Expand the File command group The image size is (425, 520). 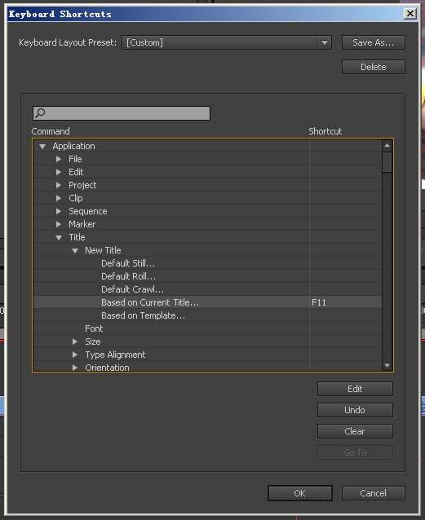[x=59, y=159]
